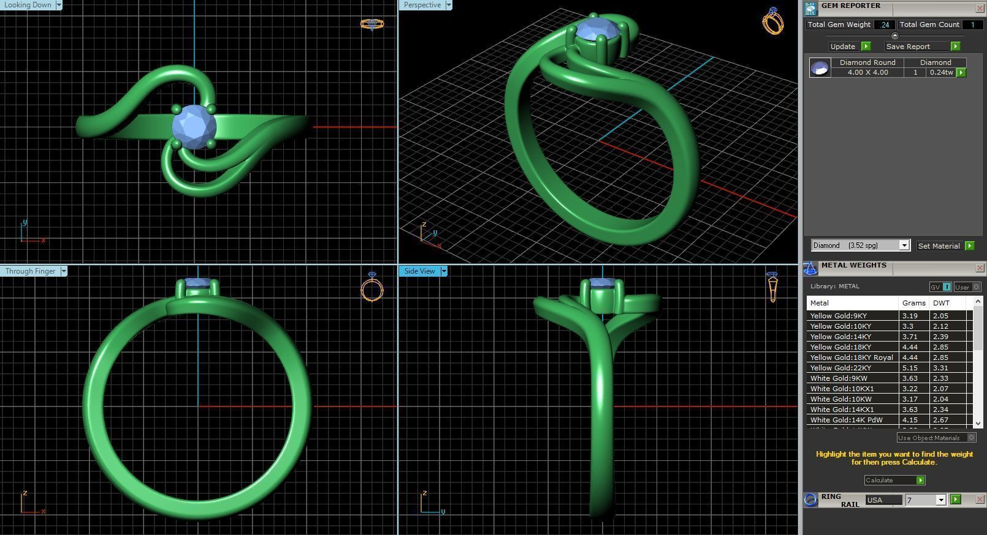Click the Perspective viewport ring icon
Viewport: 987px width, 535px height.
(x=773, y=21)
